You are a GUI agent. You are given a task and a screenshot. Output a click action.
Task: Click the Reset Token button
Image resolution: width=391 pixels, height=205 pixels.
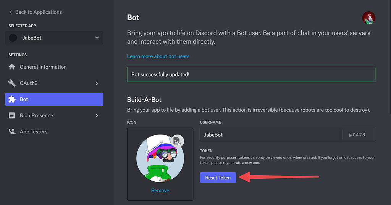[218, 178]
